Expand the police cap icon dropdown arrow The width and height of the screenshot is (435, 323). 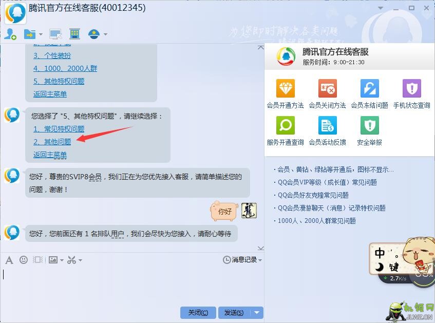pyautogui.click(x=105, y=34)
